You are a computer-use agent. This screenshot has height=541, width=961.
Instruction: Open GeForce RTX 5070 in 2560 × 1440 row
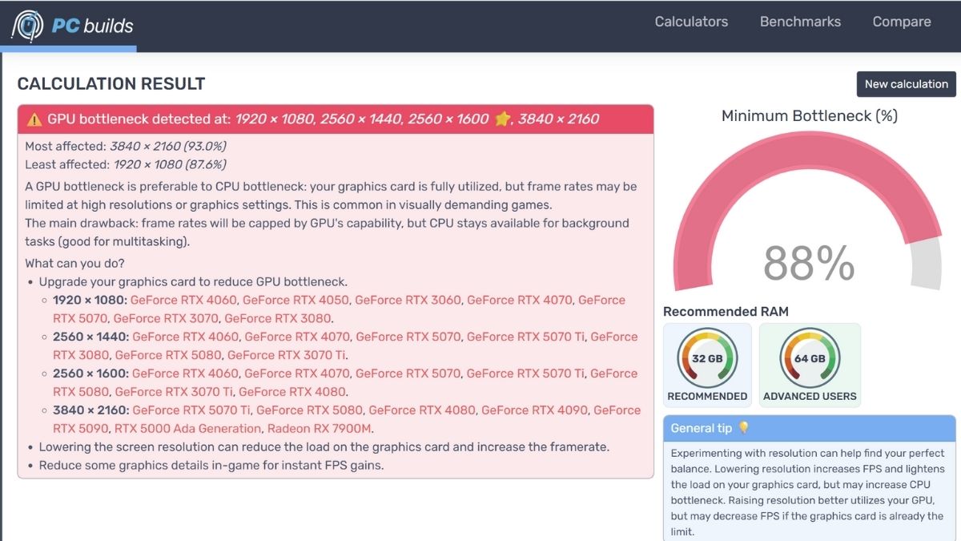pyautogui.click(x=408, y=337)
